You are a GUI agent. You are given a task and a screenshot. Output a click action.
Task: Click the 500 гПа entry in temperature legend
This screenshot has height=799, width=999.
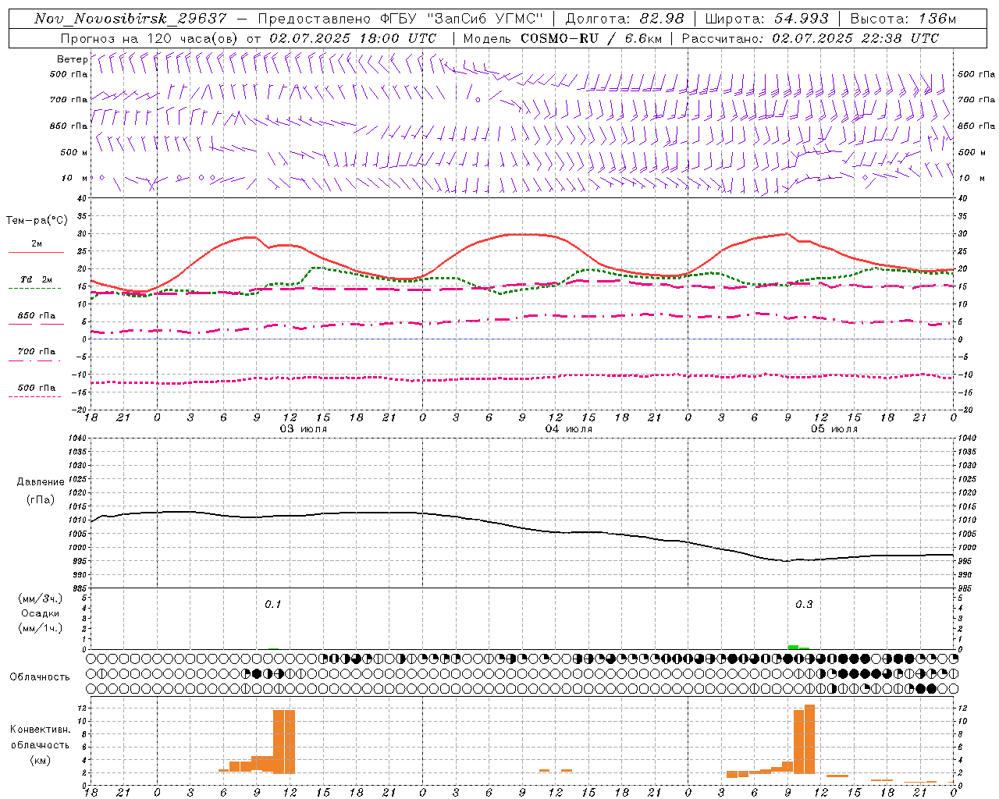36,391
